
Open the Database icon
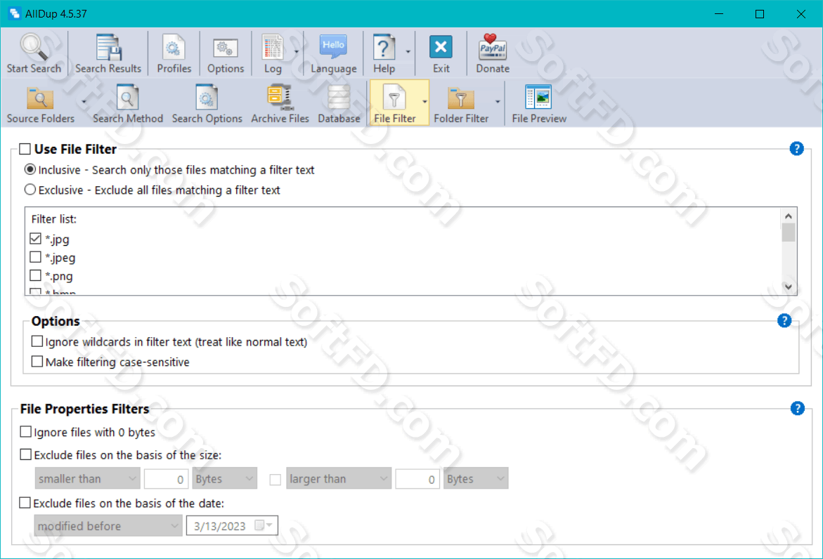(x=339, y=98)
